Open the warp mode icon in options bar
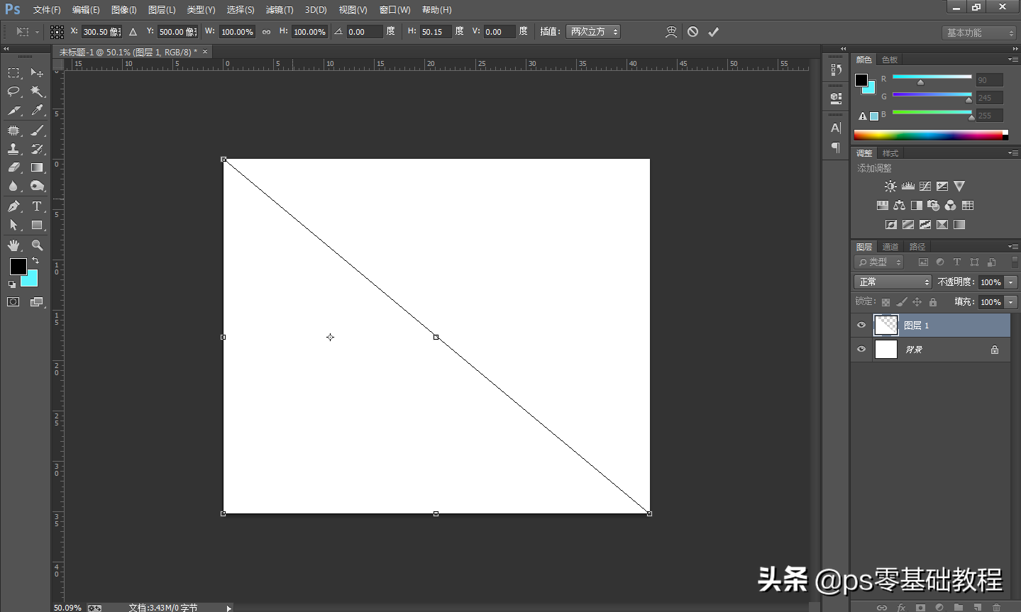Image resolution: width=1021 pixels, height=612 pixels. click(671, 31)
